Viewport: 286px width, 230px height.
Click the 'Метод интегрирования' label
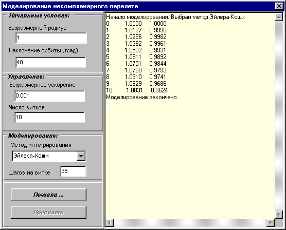(41, 145)
